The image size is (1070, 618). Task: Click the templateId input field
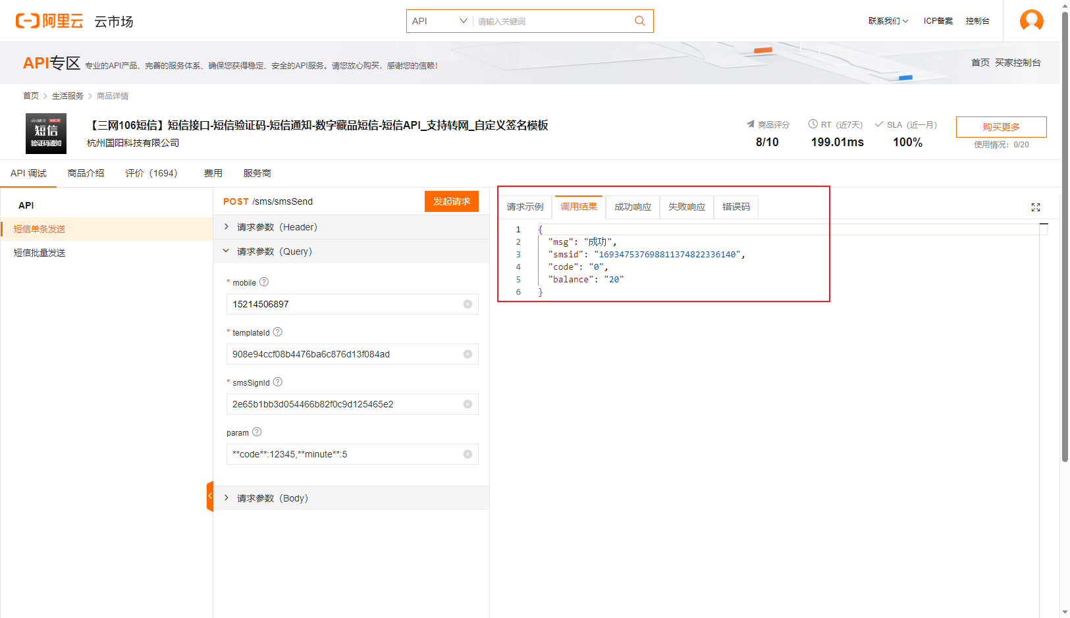352,354
